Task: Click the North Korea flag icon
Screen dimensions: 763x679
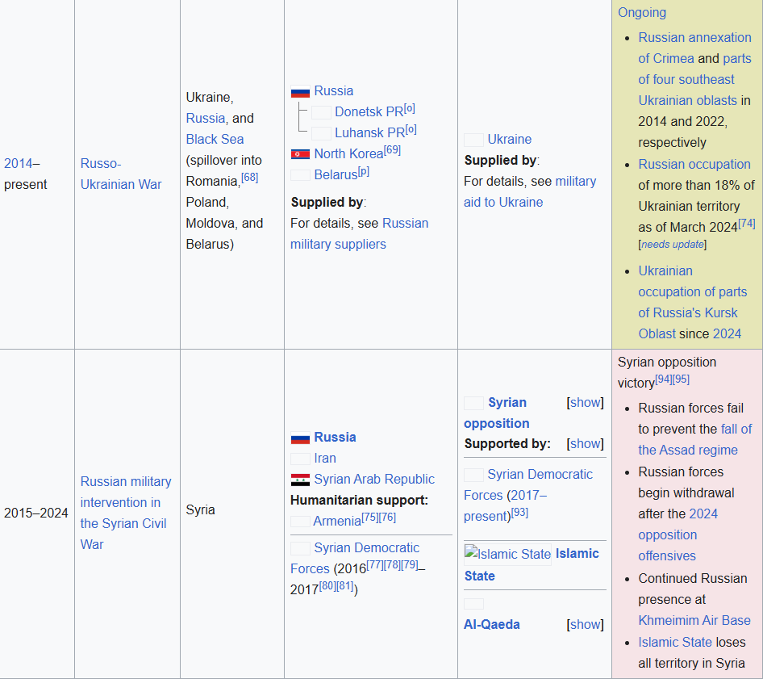Action: [x=300, y=154]
